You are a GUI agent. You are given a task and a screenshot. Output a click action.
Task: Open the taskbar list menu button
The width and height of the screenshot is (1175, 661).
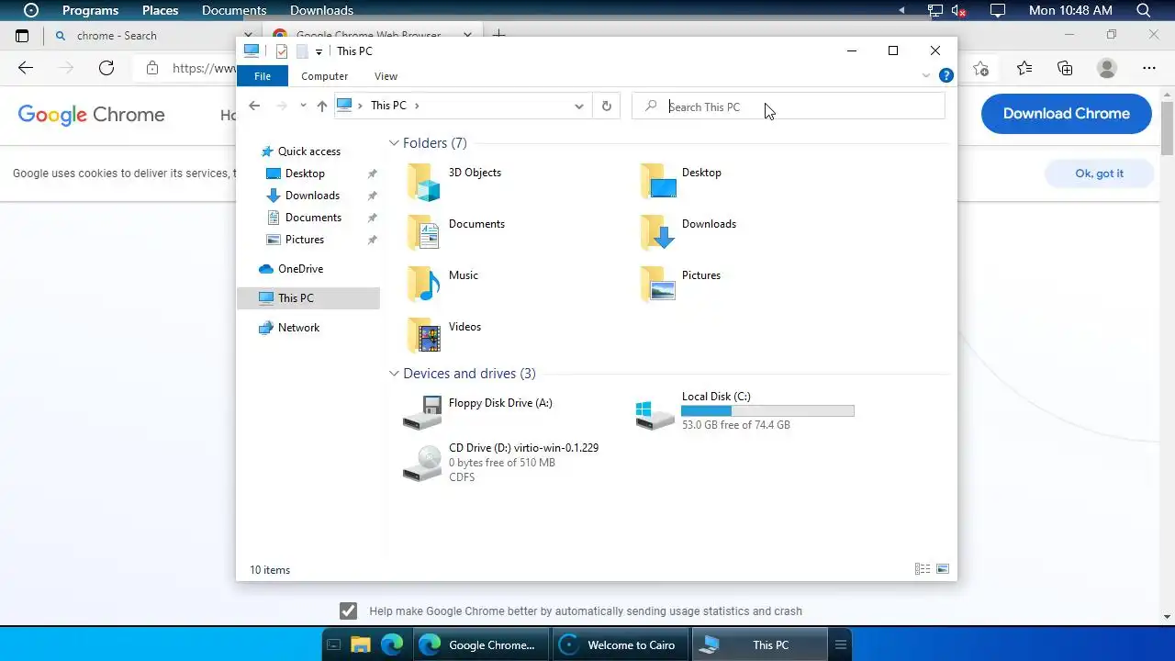pyautogui.click(x=840, y=644)
